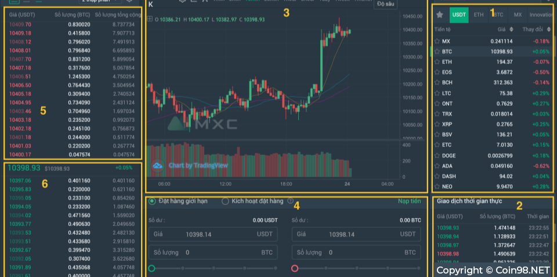Select the BCH row price 312.363
The image size is (557, 277).
point(503,82)
